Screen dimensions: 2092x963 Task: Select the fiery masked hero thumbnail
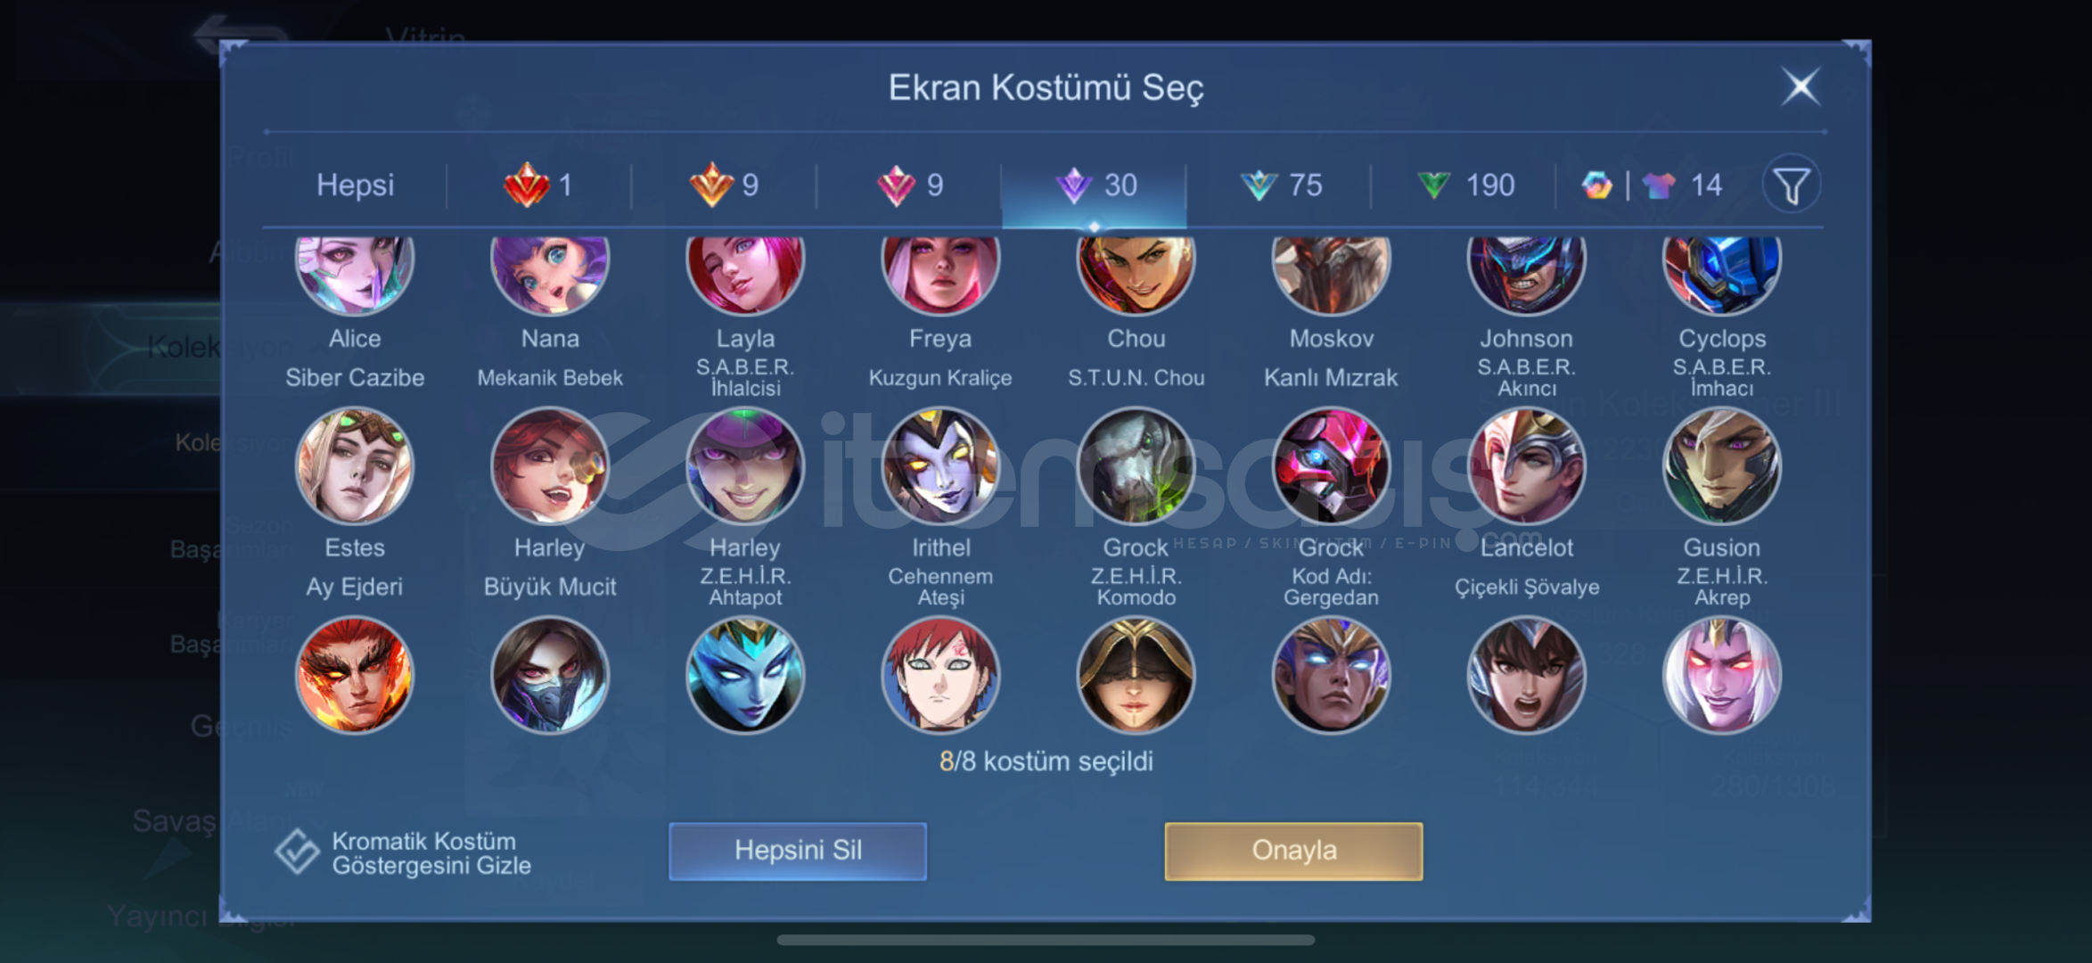(355, 675)
